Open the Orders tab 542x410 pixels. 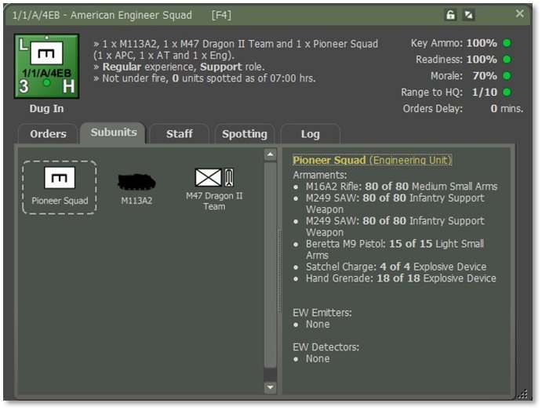(48, 134)
